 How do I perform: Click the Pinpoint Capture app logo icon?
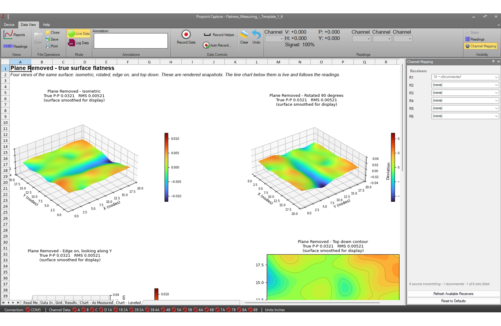3,17
